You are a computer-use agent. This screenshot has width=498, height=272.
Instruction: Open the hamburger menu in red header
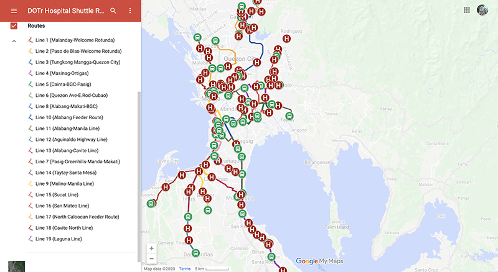[14, 11]
